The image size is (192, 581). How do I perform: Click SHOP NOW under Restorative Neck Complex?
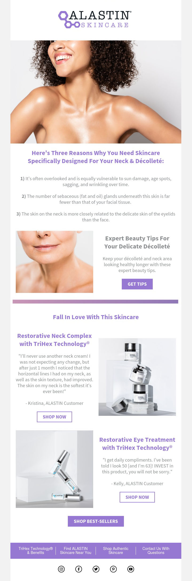coord(54,417)
